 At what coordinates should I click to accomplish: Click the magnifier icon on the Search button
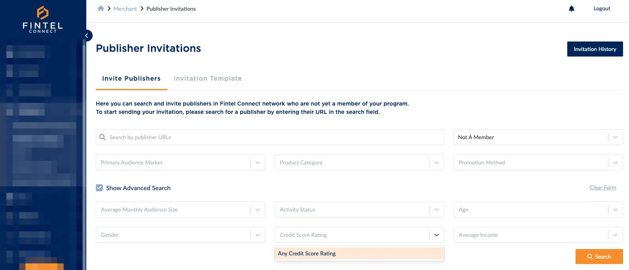pos(589,257)
